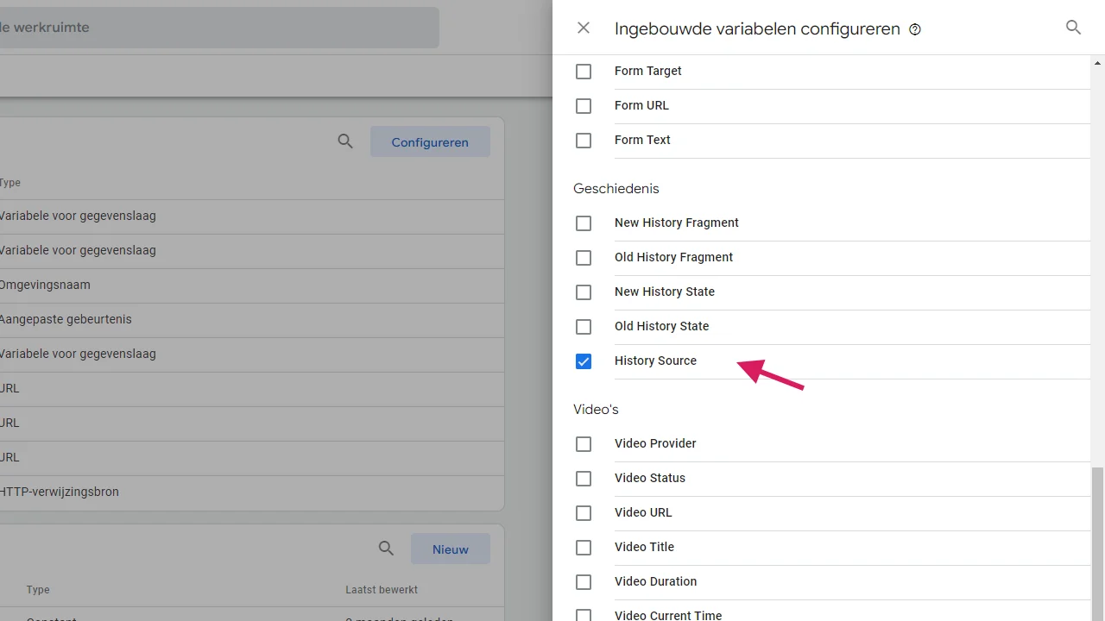Enable the Video Provider checkbox
The height and width of the screenshot is (621, 1105).
584,444
